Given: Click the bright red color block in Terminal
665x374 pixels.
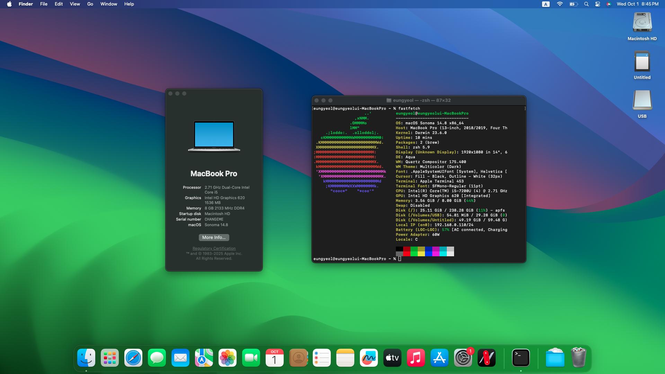Looking at the screenshot, I should tap(407, 254).
